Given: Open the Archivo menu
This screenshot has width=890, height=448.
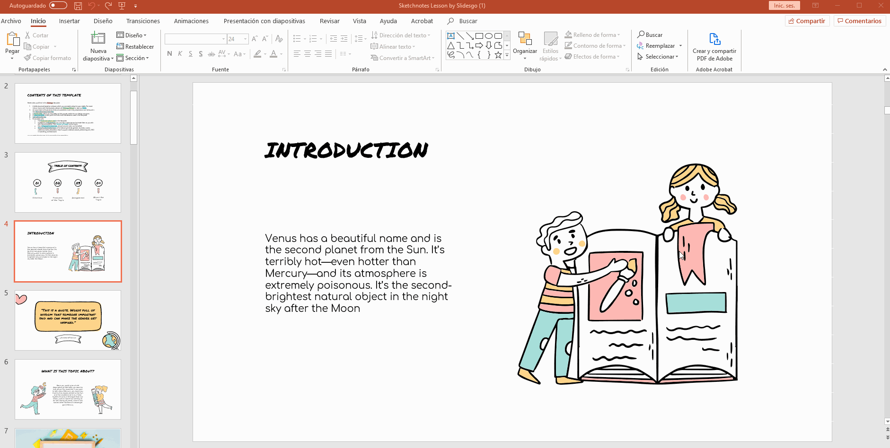Looking at the screenshot, I should click(11, 21).
